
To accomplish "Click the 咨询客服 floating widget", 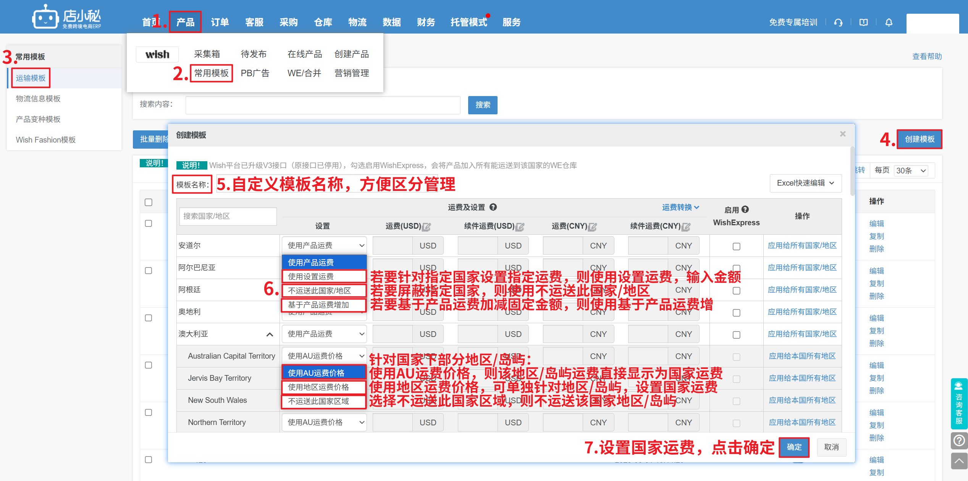I will point(959,404).
